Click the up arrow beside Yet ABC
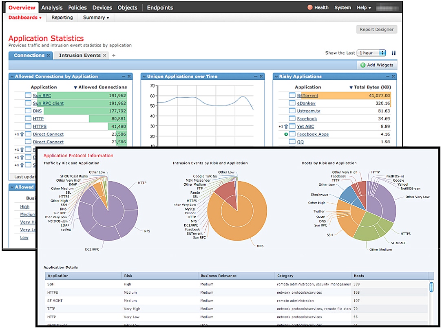The width and height of the screenshot is (442, 329). point(285,127)
